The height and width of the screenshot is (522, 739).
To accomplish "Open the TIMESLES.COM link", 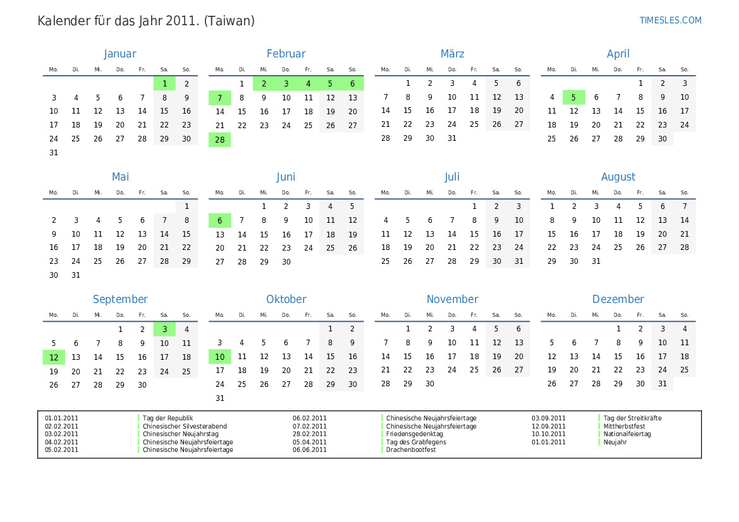I will (x=670, y=20).
